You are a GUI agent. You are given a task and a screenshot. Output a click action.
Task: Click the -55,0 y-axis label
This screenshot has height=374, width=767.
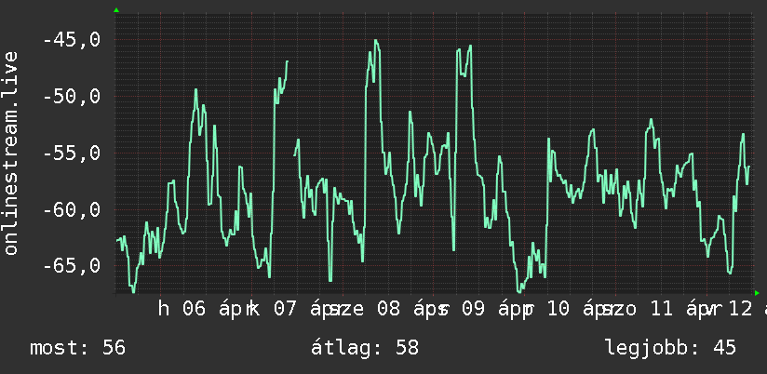click(x=72, y=153)
